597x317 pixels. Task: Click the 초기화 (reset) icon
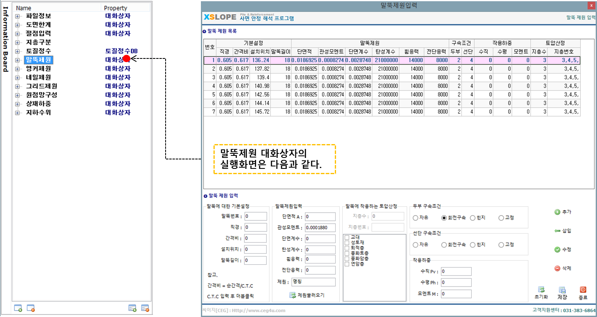[541, 289]
